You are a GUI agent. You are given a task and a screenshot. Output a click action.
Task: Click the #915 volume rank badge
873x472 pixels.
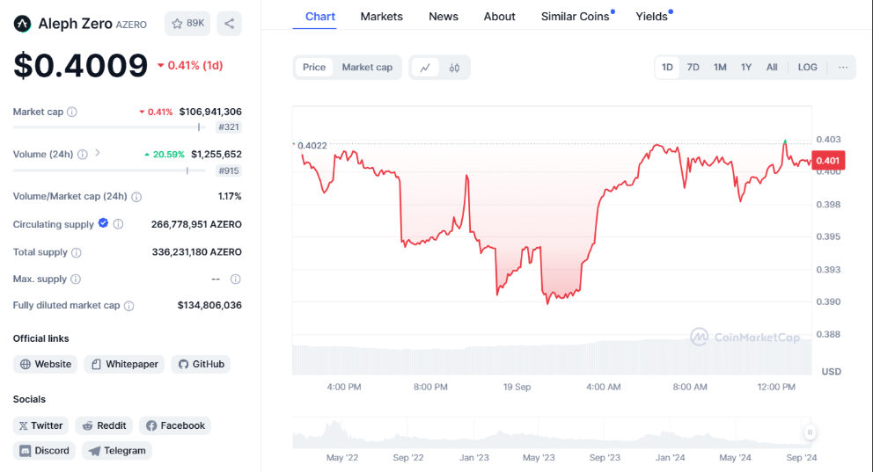click(229, 171)
